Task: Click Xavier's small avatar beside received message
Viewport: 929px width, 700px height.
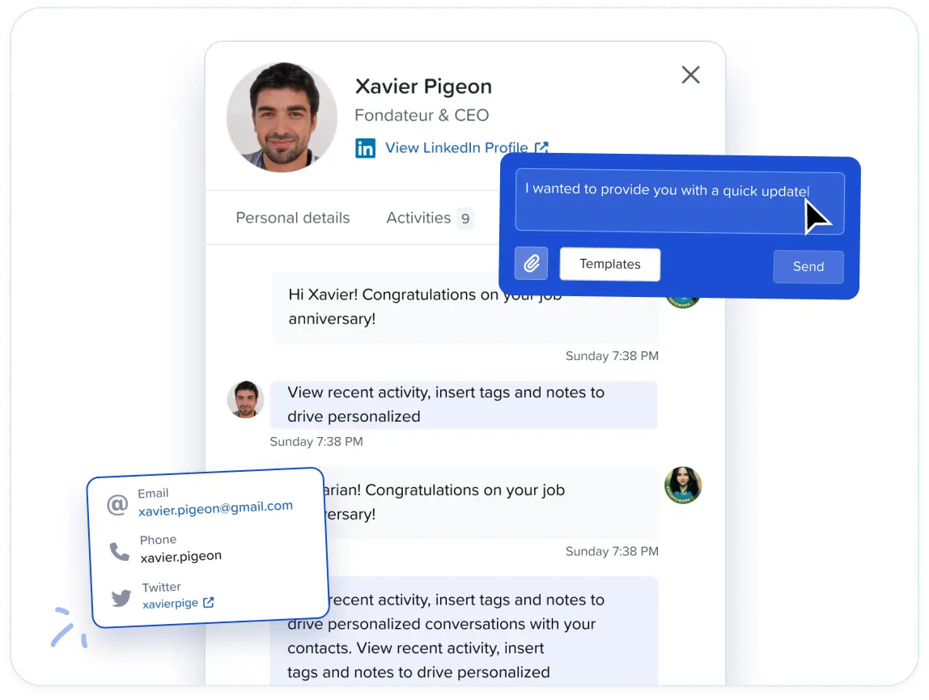Action: click(x=245, y=400)
